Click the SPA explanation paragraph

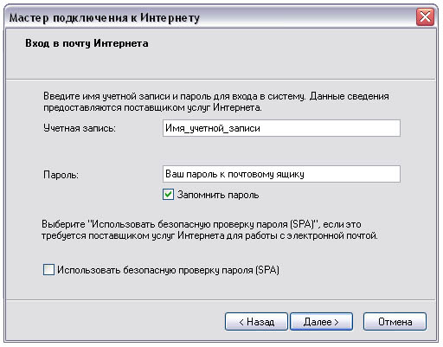(209, 230)
